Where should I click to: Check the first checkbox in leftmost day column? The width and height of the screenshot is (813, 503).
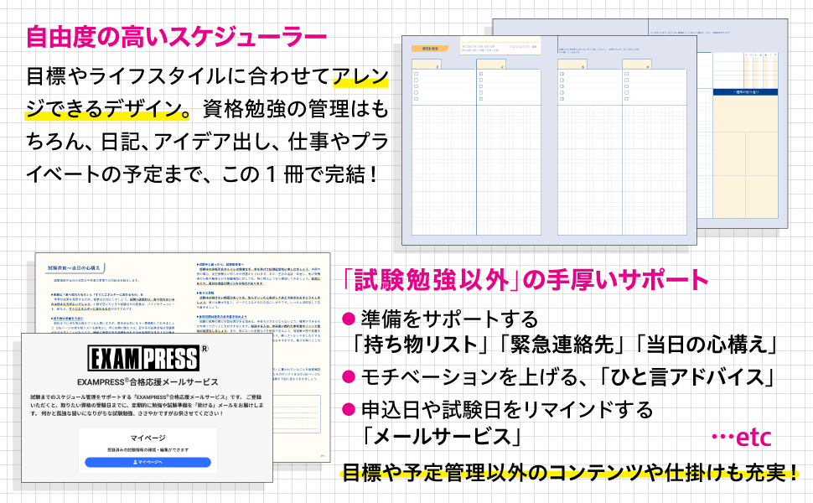416,75
